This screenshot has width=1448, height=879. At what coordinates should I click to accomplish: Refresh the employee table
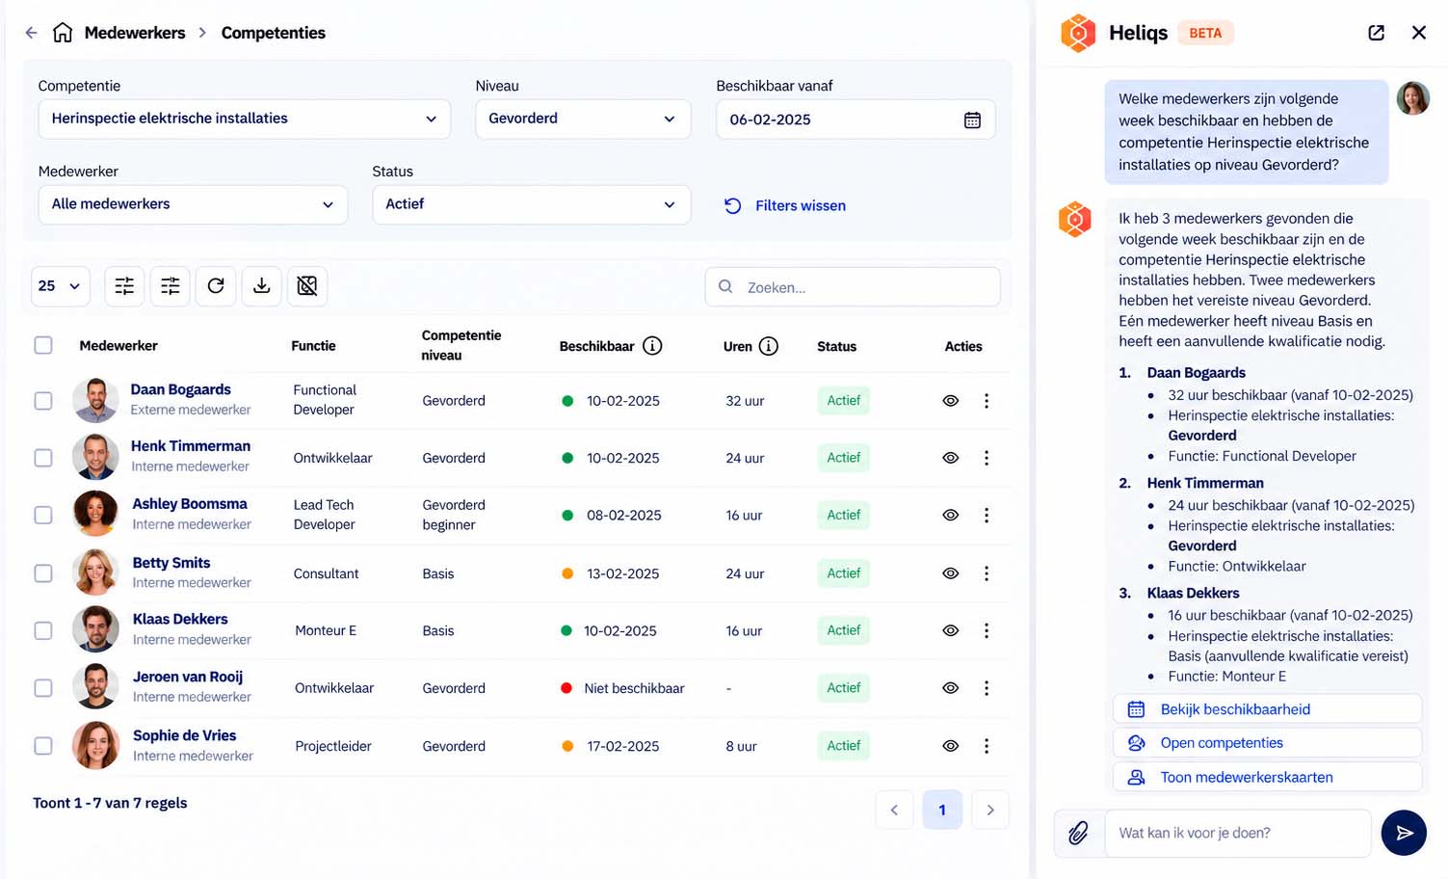[x=216, y=286]
